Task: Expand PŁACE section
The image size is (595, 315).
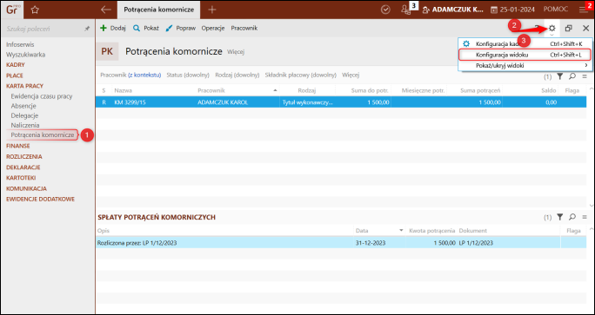Action: click(15, 75)
